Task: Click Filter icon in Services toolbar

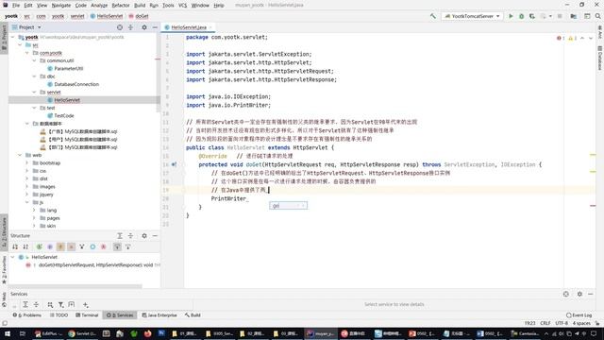Action: pyautogui.click(x=60, y=304)
